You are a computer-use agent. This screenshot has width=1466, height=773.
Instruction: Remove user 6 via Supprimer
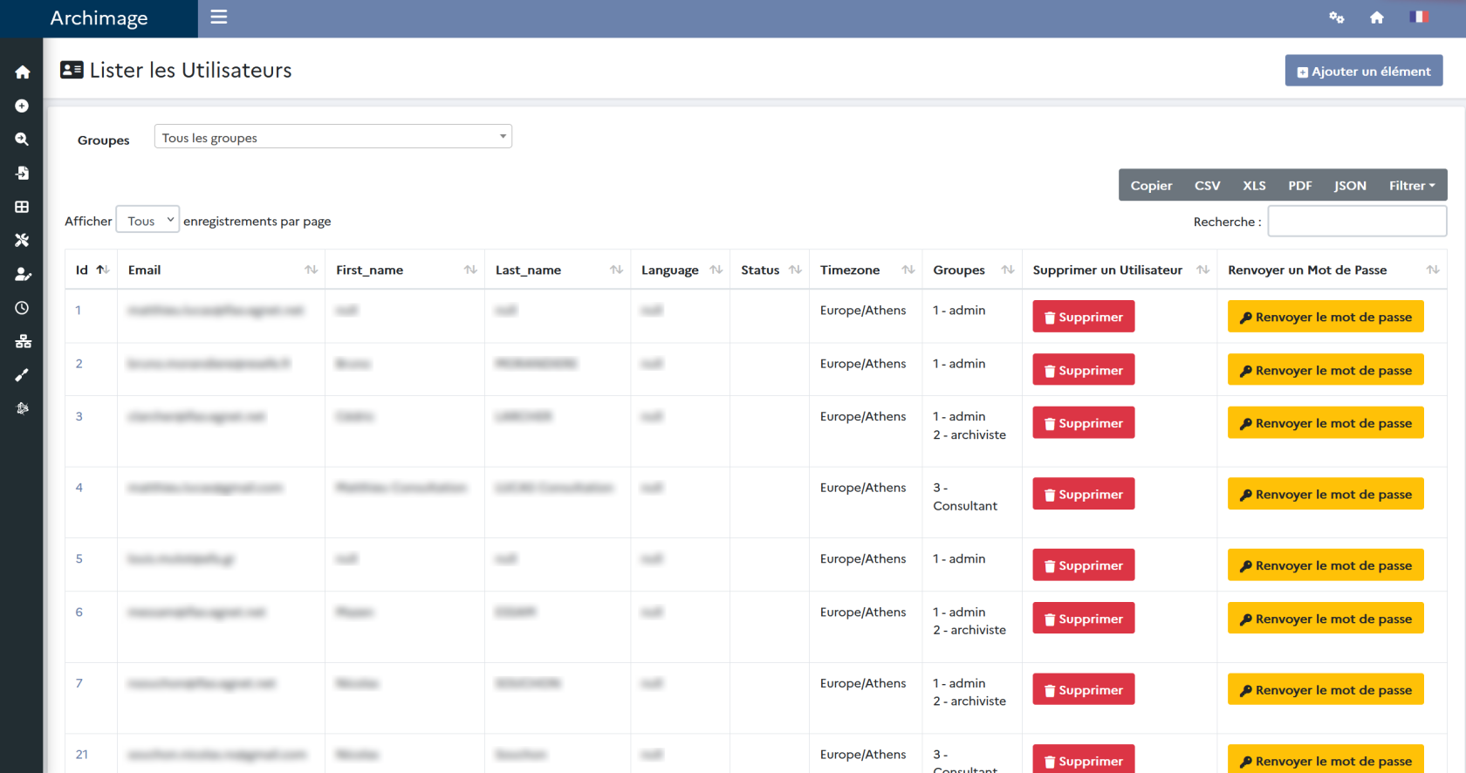[1083, 619]
